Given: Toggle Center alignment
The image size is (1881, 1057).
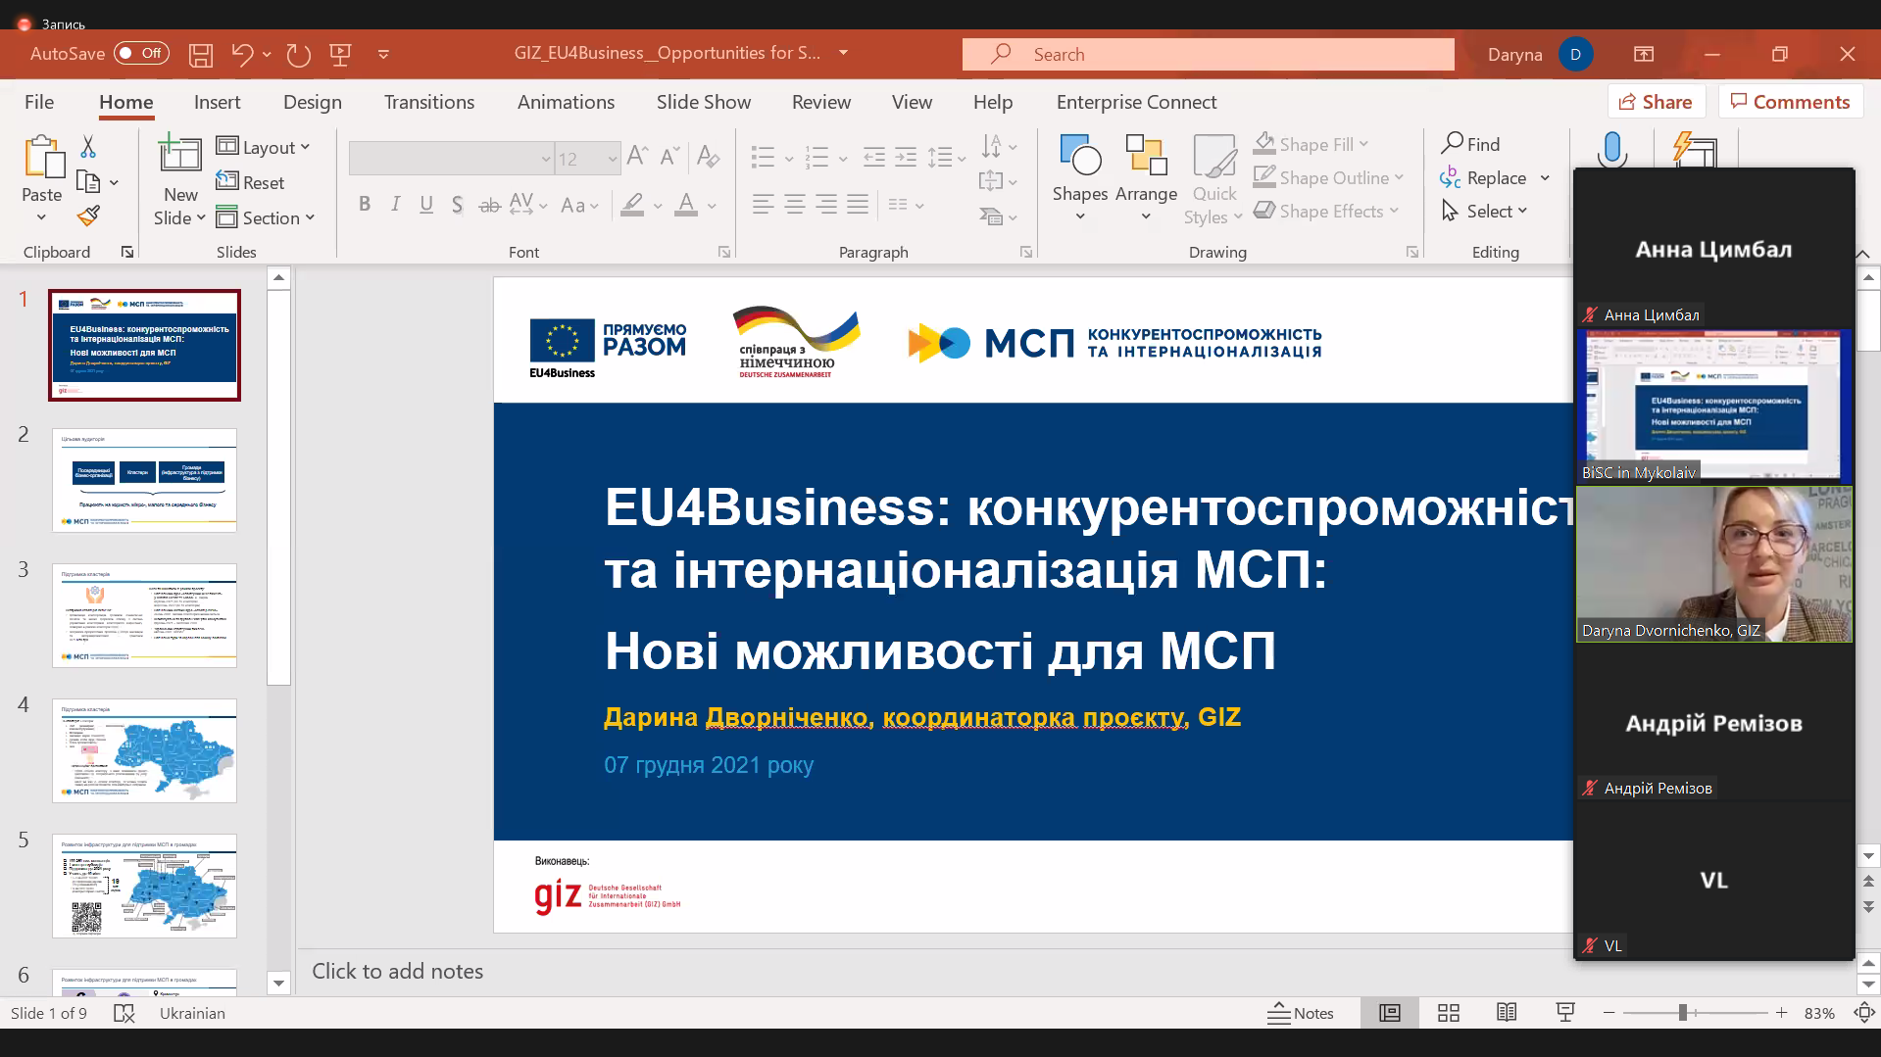Looking at the screenshot, I should point(795,204).
